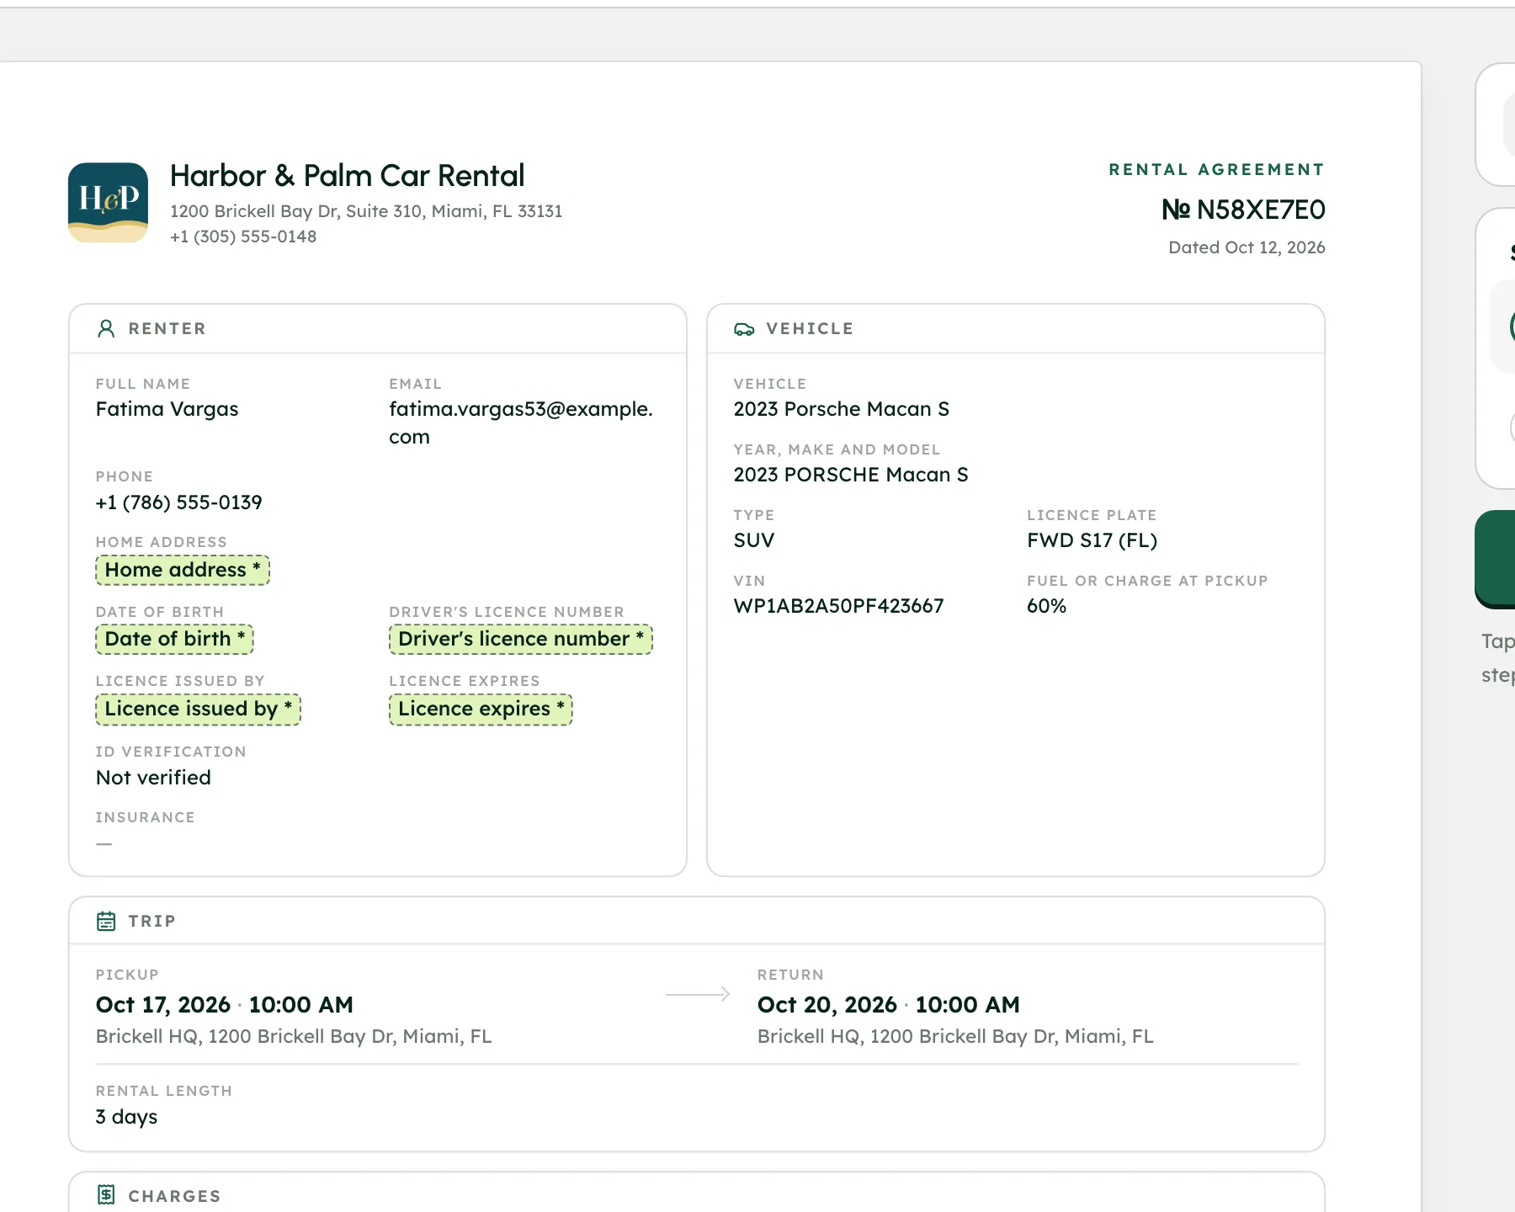1515x1212 pixels.
Task: Fill in the Home address field
Action: [x=183, y=570]
